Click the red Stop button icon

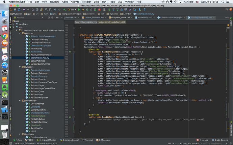pyautogui.click(x=99, y=9)
